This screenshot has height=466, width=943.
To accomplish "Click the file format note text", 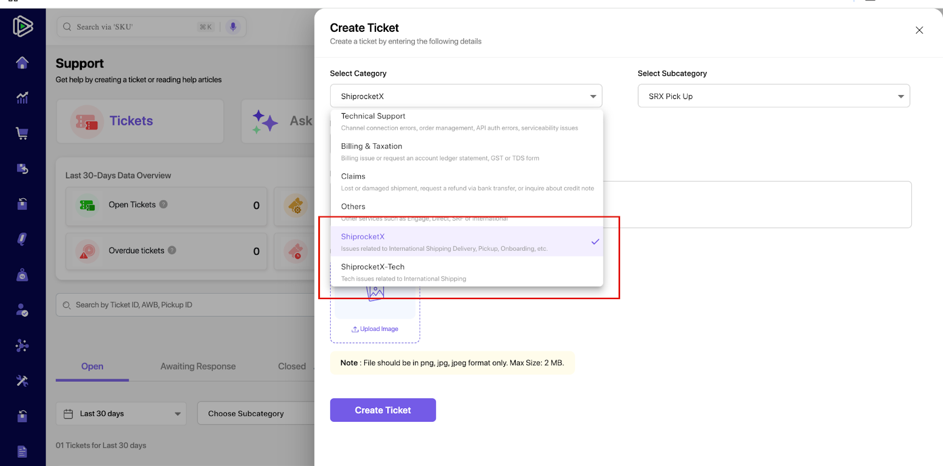I will tap(452, 363).
